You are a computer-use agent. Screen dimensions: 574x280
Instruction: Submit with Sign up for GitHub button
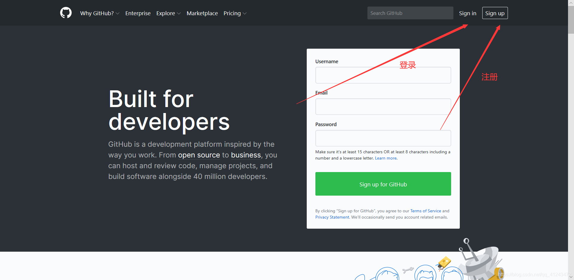pos(383,184)
